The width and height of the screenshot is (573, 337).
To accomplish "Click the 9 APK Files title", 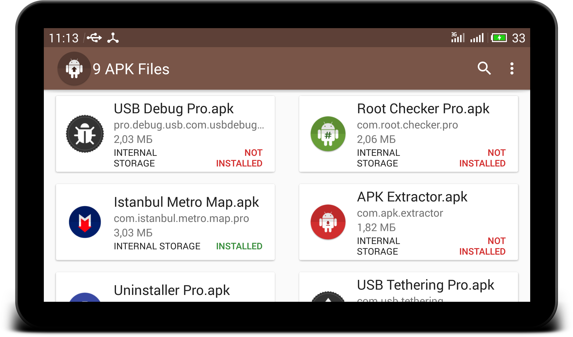I will pyautogui.click(x=131, y=69).
